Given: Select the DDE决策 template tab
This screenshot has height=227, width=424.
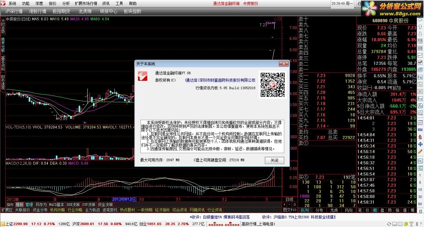Looking at the screenshot, I should (73, 205).
